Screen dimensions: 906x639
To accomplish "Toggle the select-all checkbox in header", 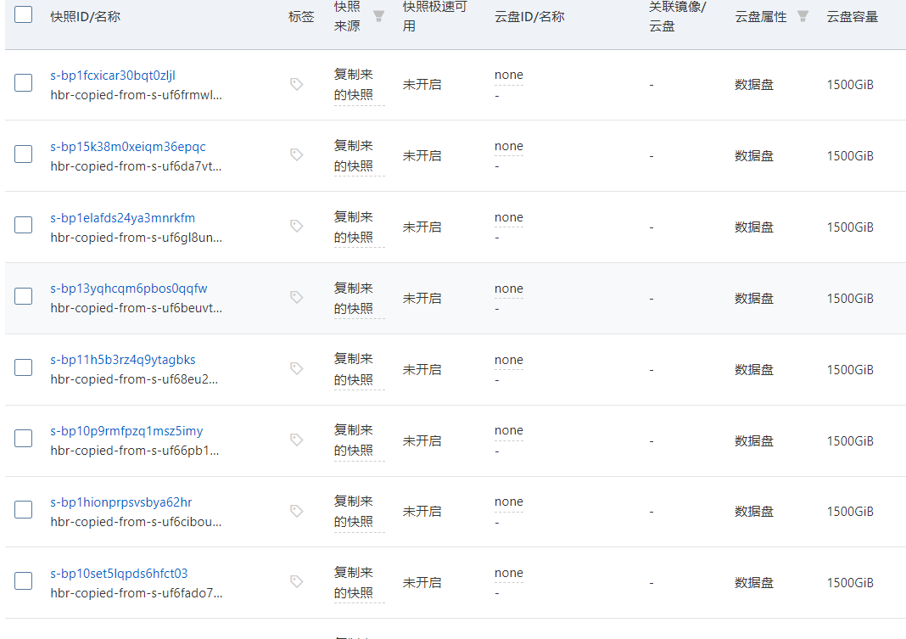I will [23, 14].
